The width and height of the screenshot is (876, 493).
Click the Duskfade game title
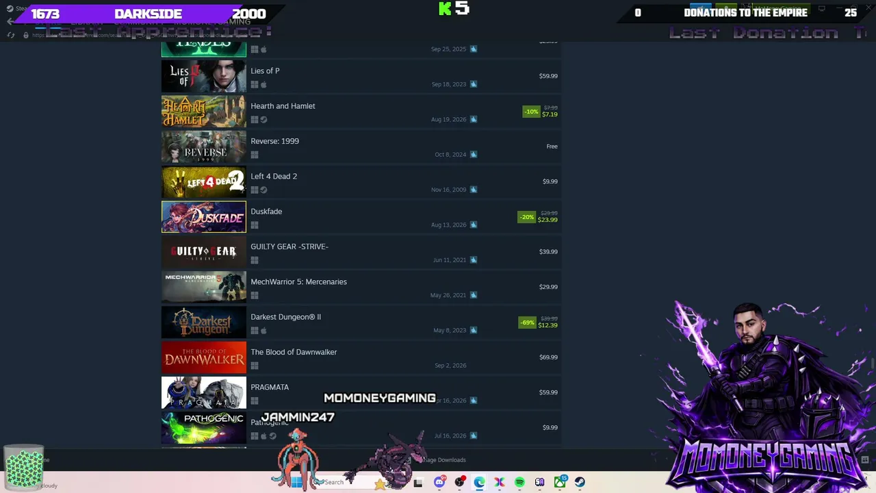pos(266,212)
